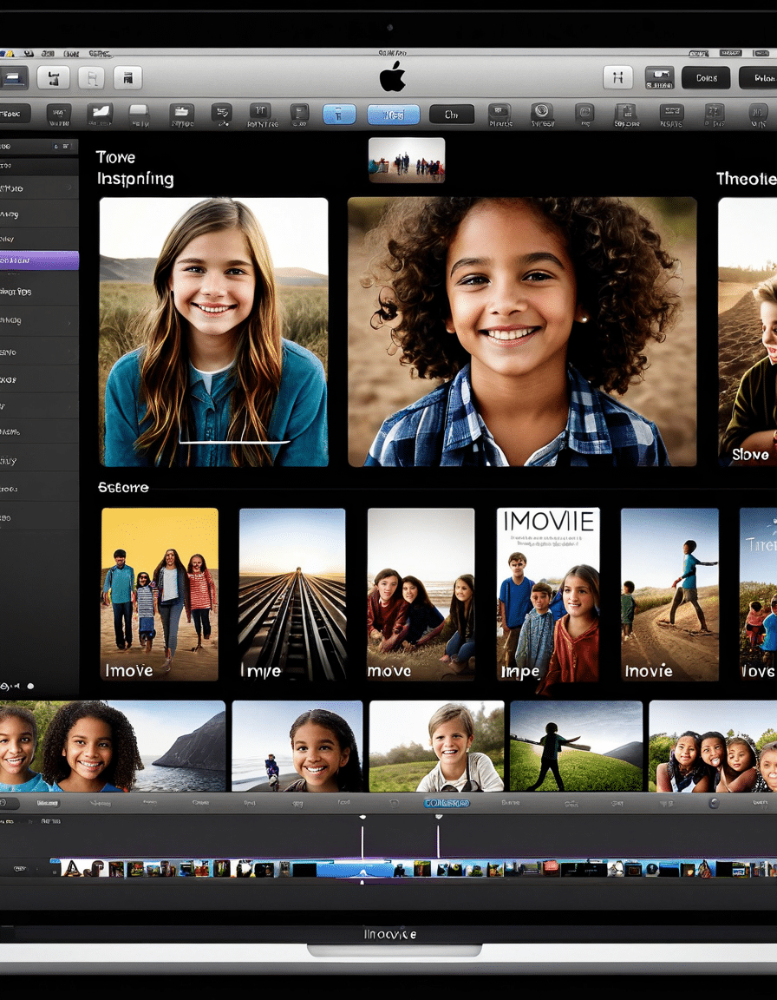Select the blond boy filmstrip clip

click(437, 747)
